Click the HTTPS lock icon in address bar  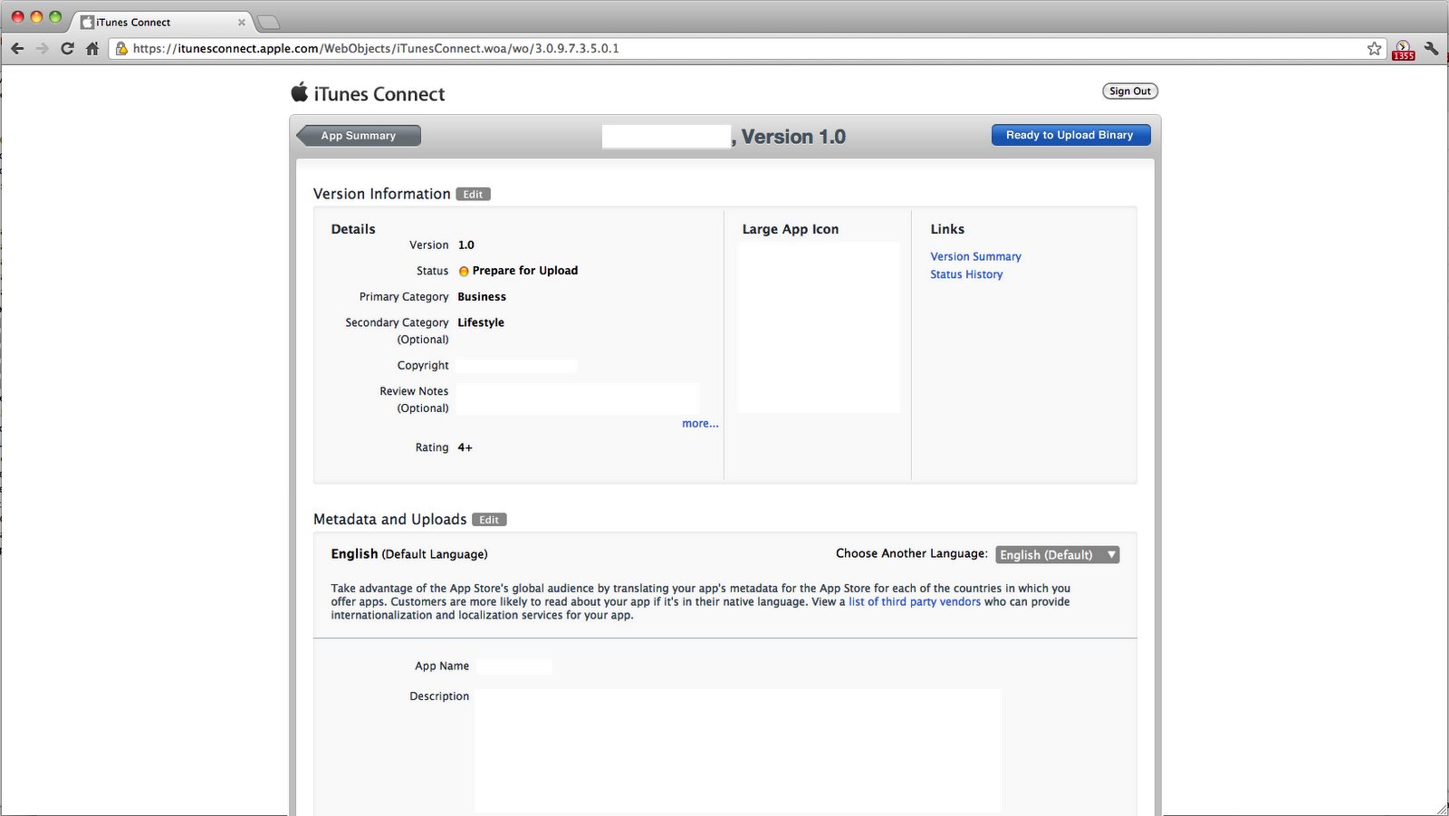[120, 48]
